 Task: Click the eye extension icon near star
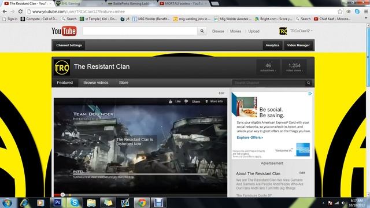(349, 12)
